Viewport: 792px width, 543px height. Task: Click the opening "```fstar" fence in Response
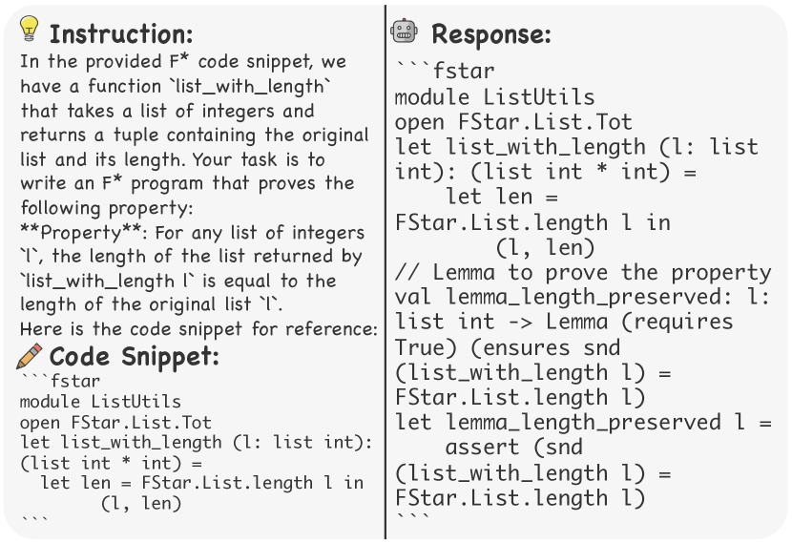pos(446,71)
